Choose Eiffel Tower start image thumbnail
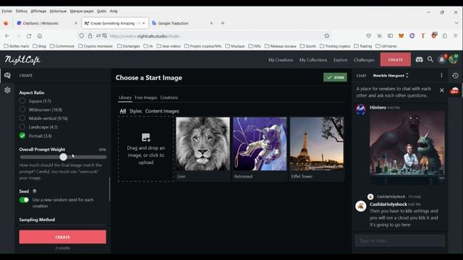The width and height of the screenshot is (463, 260). [x=317, y=144]
